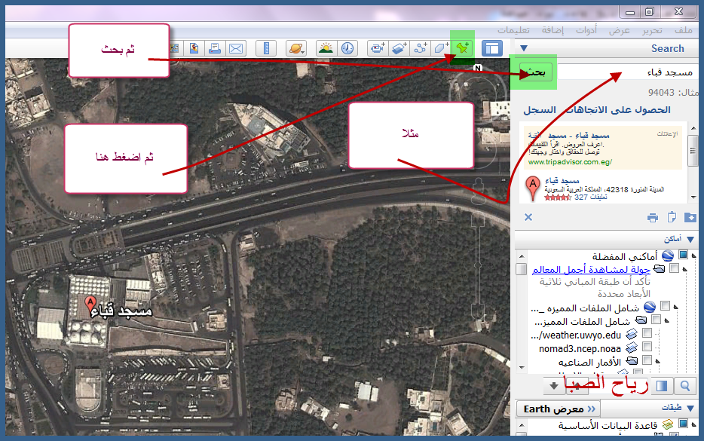Click the Street View pegman control

click(x=479, y=191)
